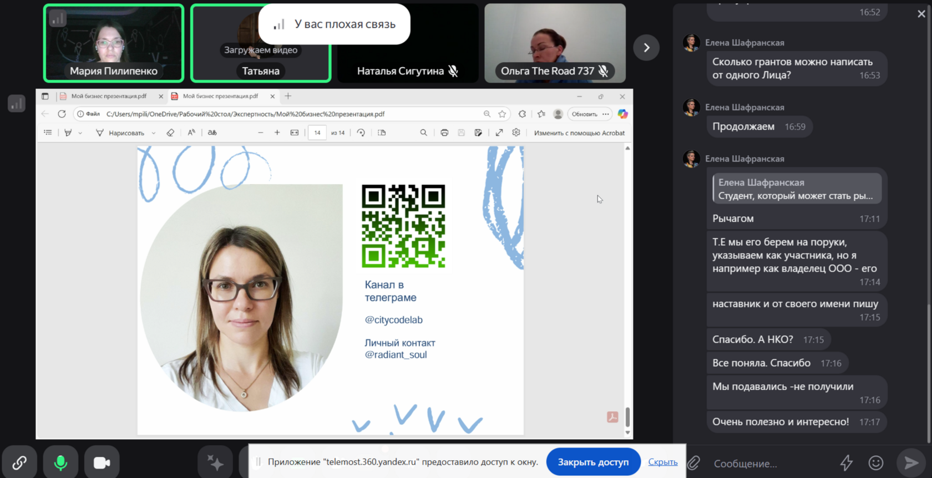Open the browser tab actions menu icon

45,96
